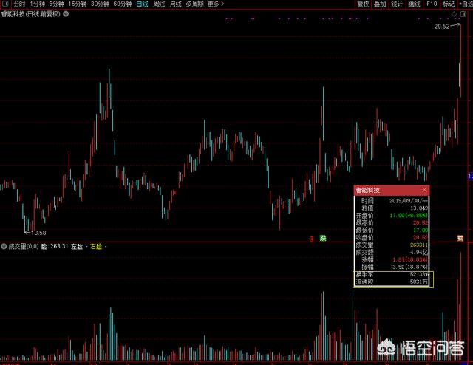The image size is (473, 365).
Task: Open the 统计 statistics tool
Action: click(x=397, y=4)
